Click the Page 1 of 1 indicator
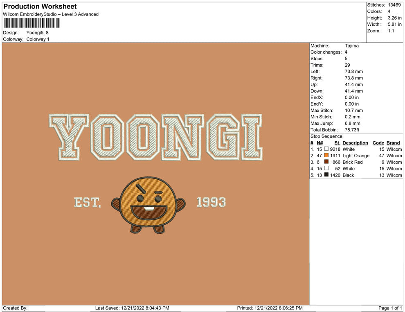The image size is (405, 312). tap(390, 308)
